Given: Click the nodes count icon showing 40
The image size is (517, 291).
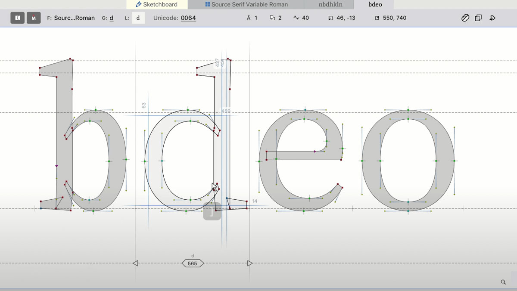Looking at the screenshot, I should pyautogui.click(x=296, y=18).
